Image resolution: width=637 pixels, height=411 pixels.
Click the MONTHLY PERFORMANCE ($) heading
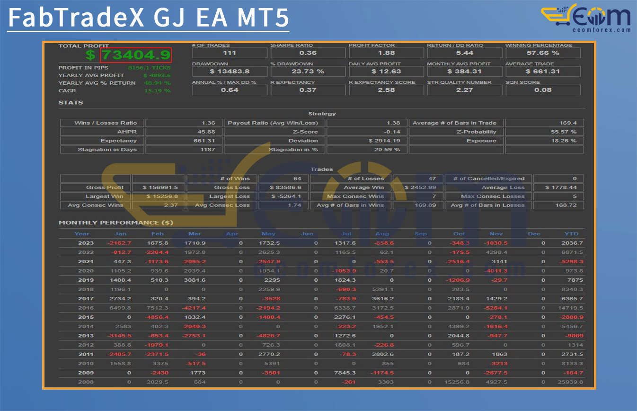click(x=115, y=223)
